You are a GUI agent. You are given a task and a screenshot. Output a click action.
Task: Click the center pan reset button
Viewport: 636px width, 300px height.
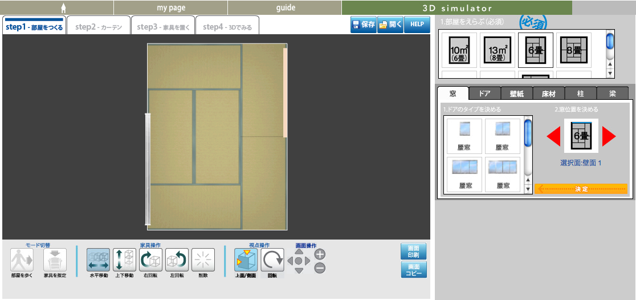[x=299, y=261]
